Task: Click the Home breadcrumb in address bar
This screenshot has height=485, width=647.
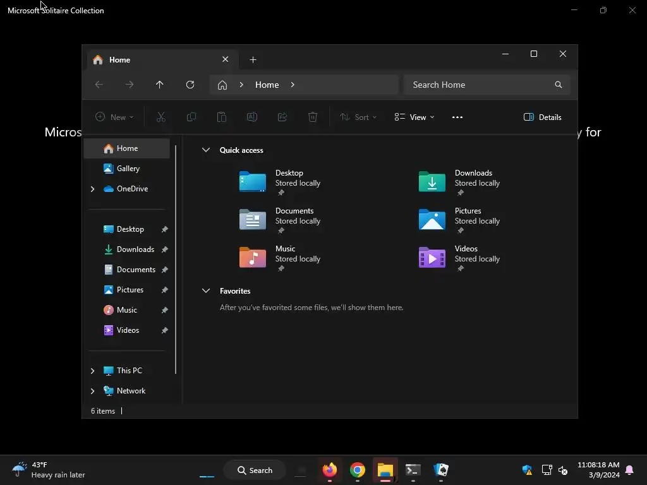Action: click(x=267, y=85)
